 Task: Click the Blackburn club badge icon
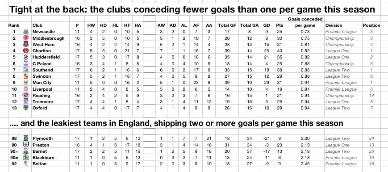(x=25, y=157)
